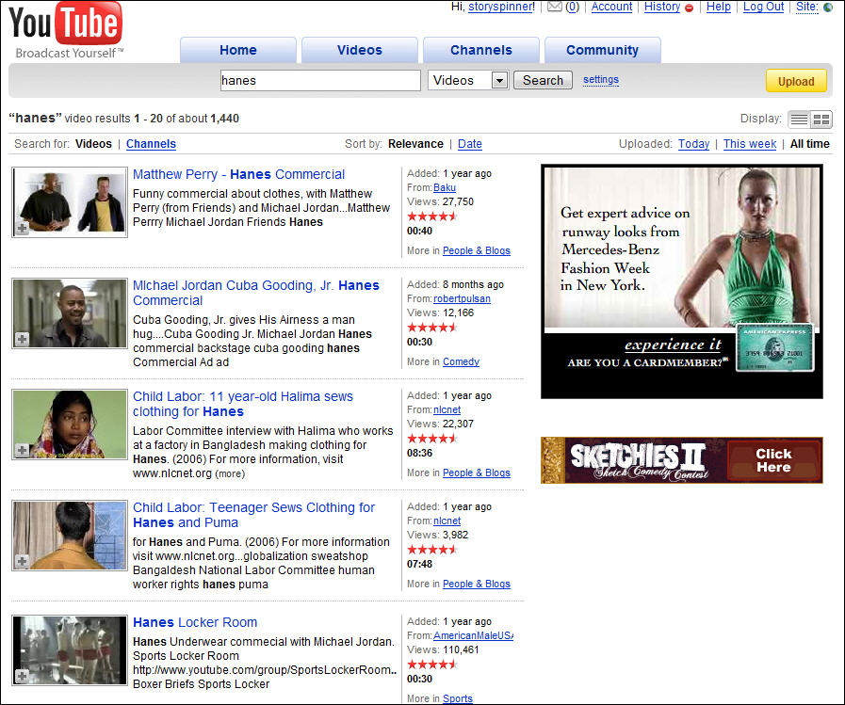
Task: Expand Halima description with (more)
Action: (230, 474)
